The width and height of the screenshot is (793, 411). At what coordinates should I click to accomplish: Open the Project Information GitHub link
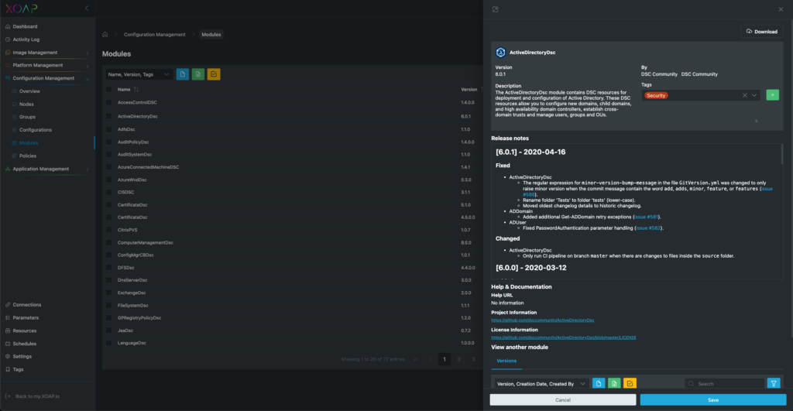point(543,320)
